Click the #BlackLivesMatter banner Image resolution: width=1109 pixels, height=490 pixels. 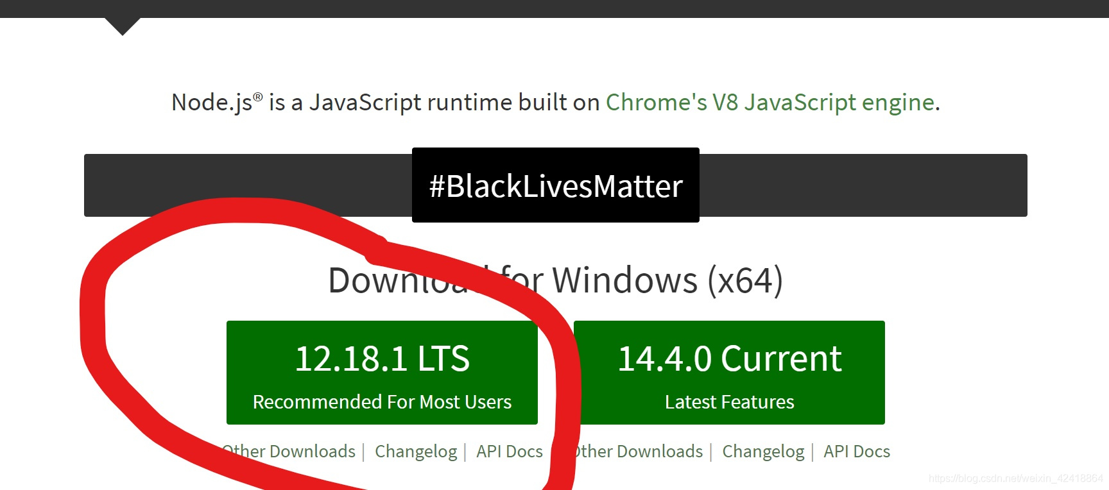point(556,185)
